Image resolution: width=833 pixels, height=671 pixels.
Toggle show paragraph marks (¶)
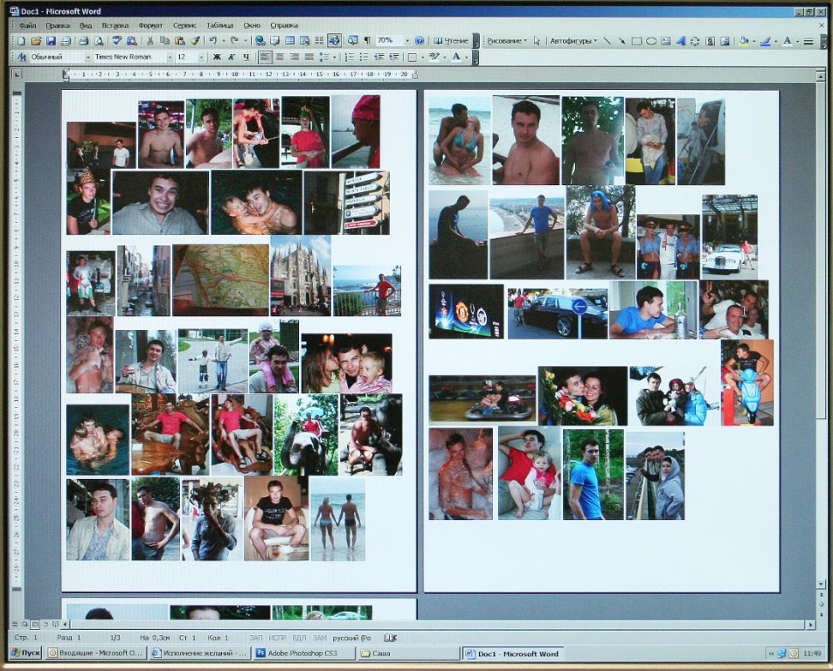pyautogui.click(x=367, y=41)
